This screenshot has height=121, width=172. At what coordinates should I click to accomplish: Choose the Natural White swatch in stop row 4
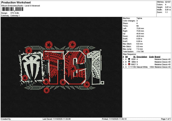pyautogui.click(x=129, y=67)
